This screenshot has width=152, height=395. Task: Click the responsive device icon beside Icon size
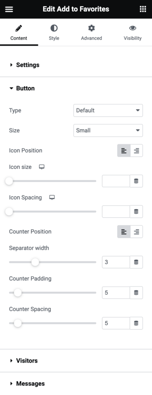click(x=42, y=167)
